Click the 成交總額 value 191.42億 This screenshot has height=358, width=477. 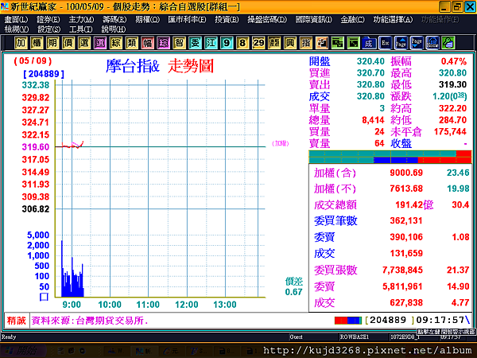click(x=414, y=204)
